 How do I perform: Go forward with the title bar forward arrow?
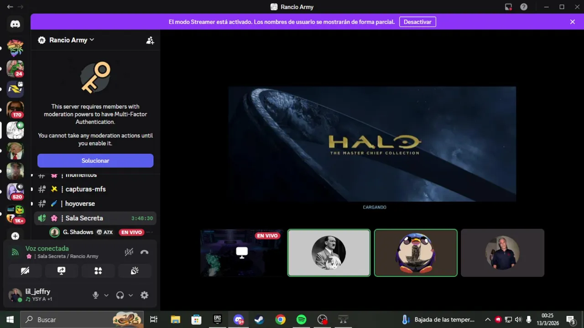(x=21, y=7)
